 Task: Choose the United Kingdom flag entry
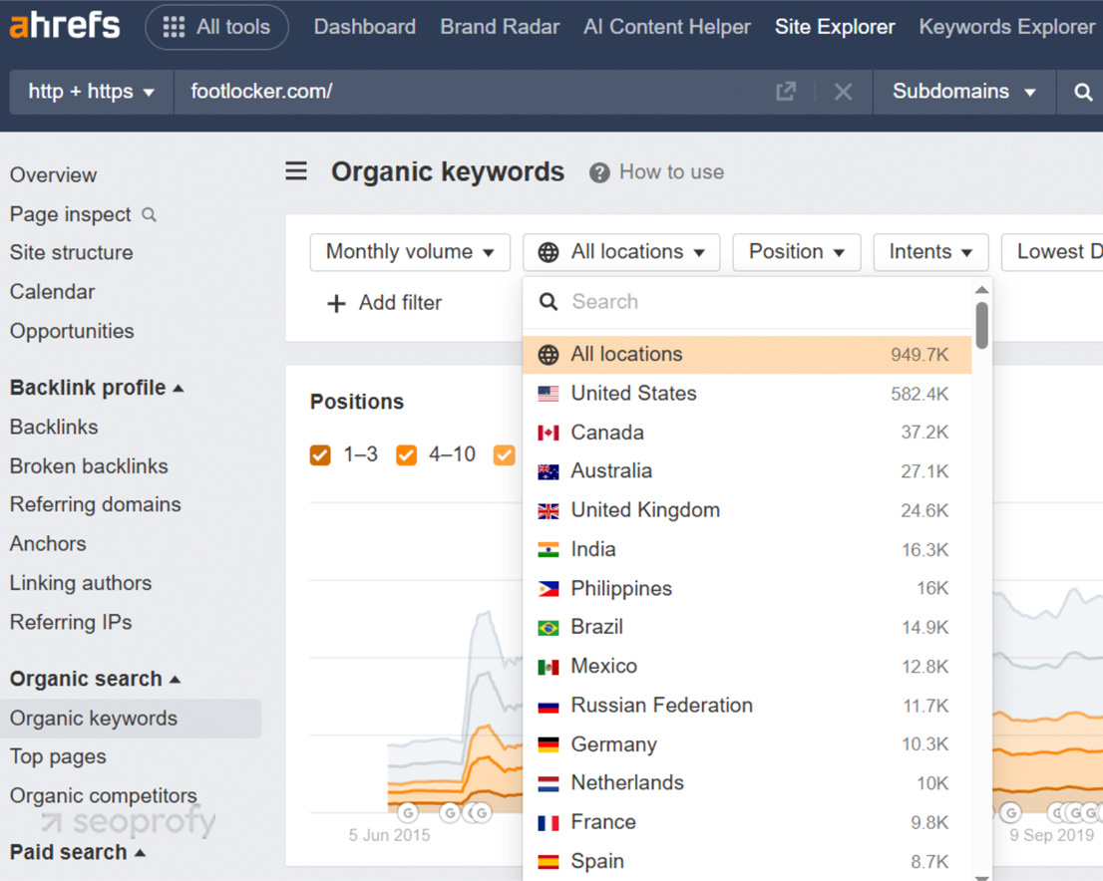click(747, 510)
